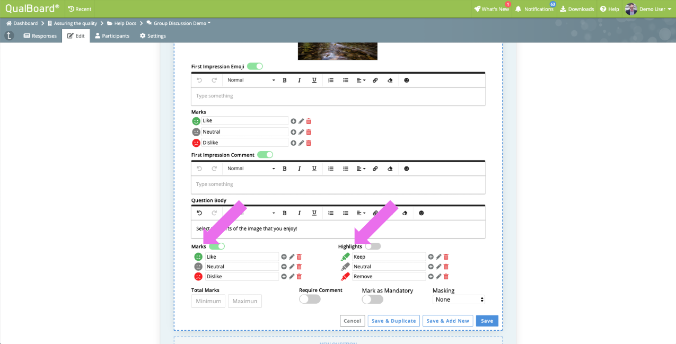Image resolution: width=676 pixels, height=344 pixels.
Task: Open the Settings tab
Action: 153,36
